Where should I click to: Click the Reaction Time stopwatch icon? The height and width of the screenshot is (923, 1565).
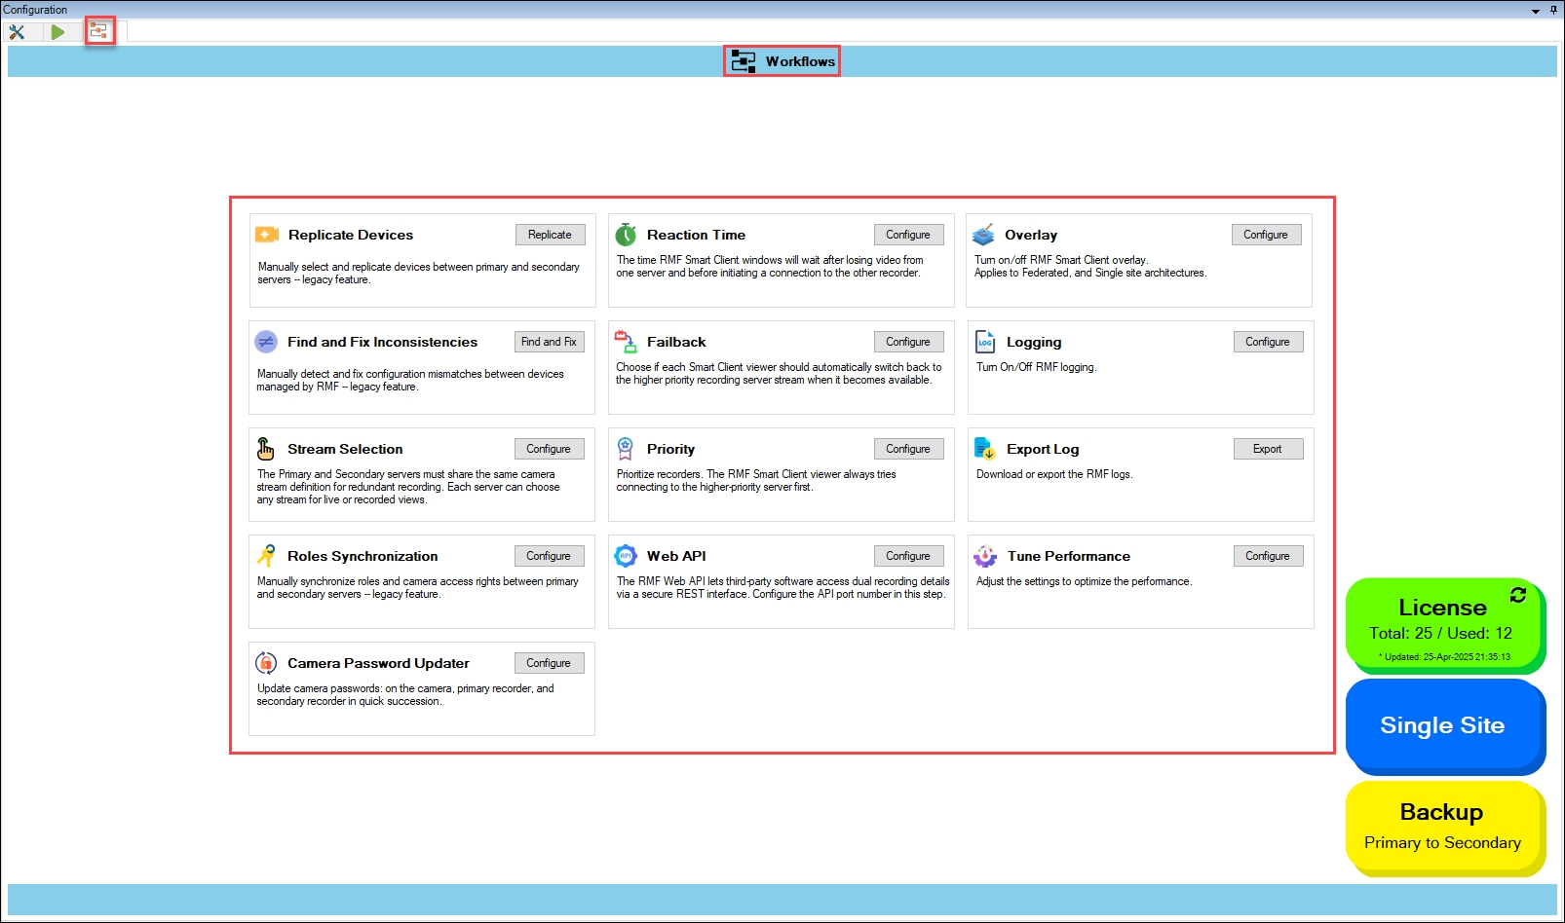coord(626,235)
